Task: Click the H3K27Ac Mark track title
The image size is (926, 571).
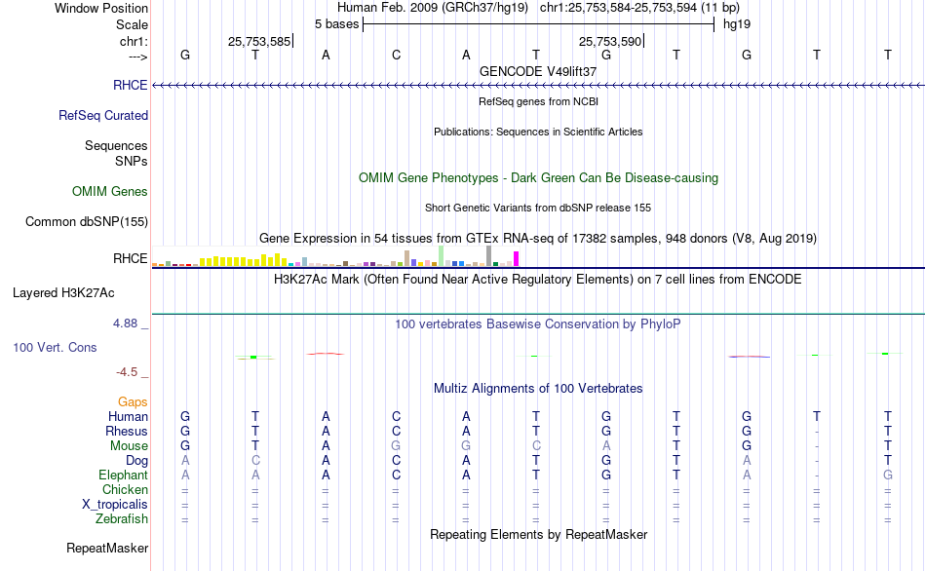Action: click(x=538, y=279)
